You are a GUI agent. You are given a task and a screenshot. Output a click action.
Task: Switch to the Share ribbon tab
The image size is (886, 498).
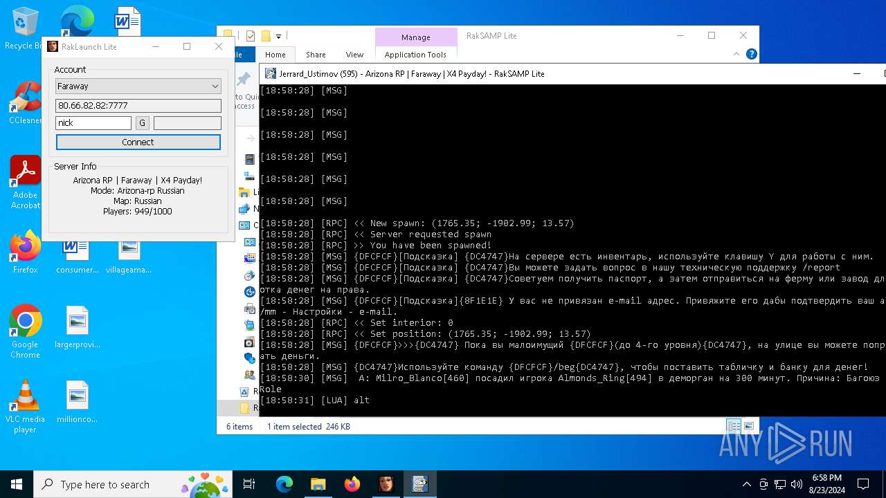point(316,55)
